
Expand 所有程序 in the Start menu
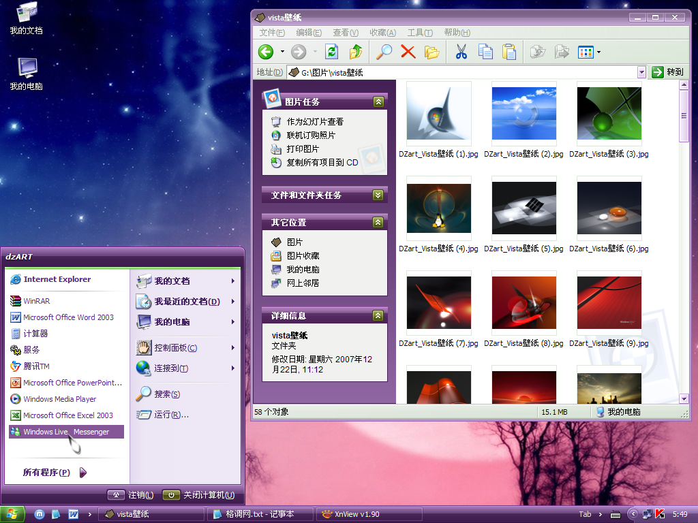pos(55,473)
